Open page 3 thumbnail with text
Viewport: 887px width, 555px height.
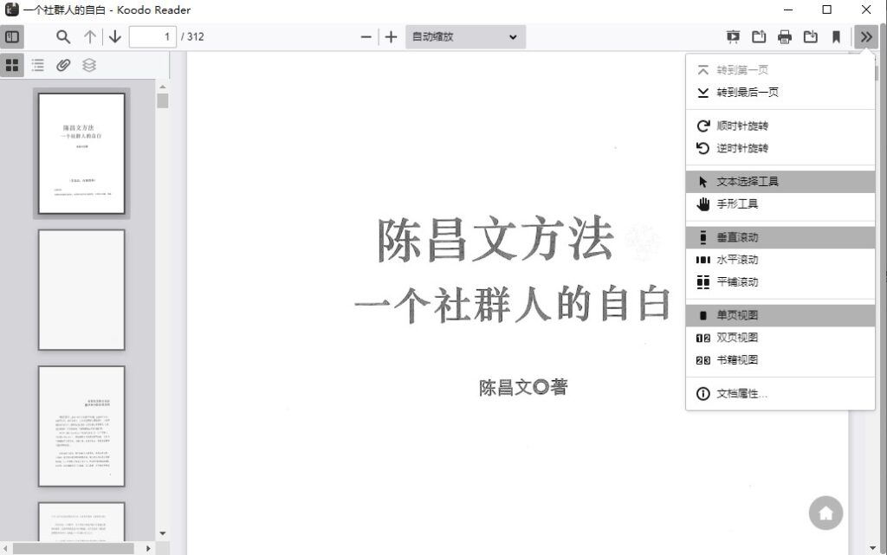tap(81, 426)
